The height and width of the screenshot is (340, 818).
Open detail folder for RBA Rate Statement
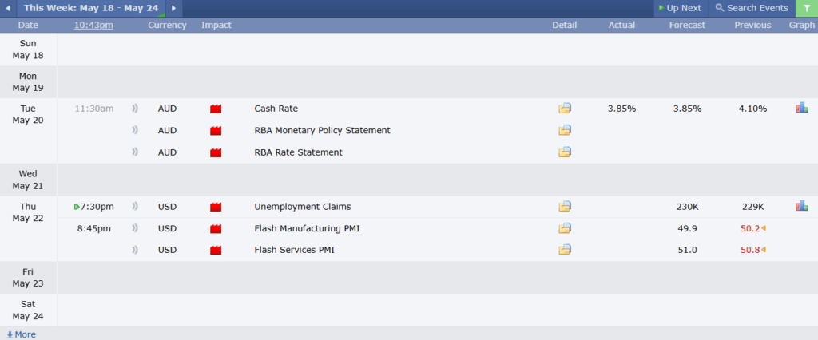coord(565,152)
